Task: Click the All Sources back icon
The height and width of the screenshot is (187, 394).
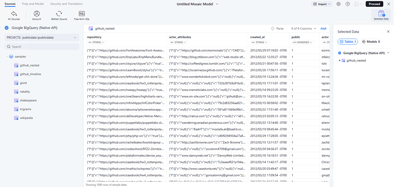Action: click(14, 13)
